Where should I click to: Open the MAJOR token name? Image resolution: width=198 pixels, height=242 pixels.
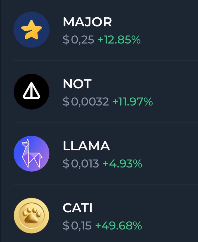tap(87, 22)
